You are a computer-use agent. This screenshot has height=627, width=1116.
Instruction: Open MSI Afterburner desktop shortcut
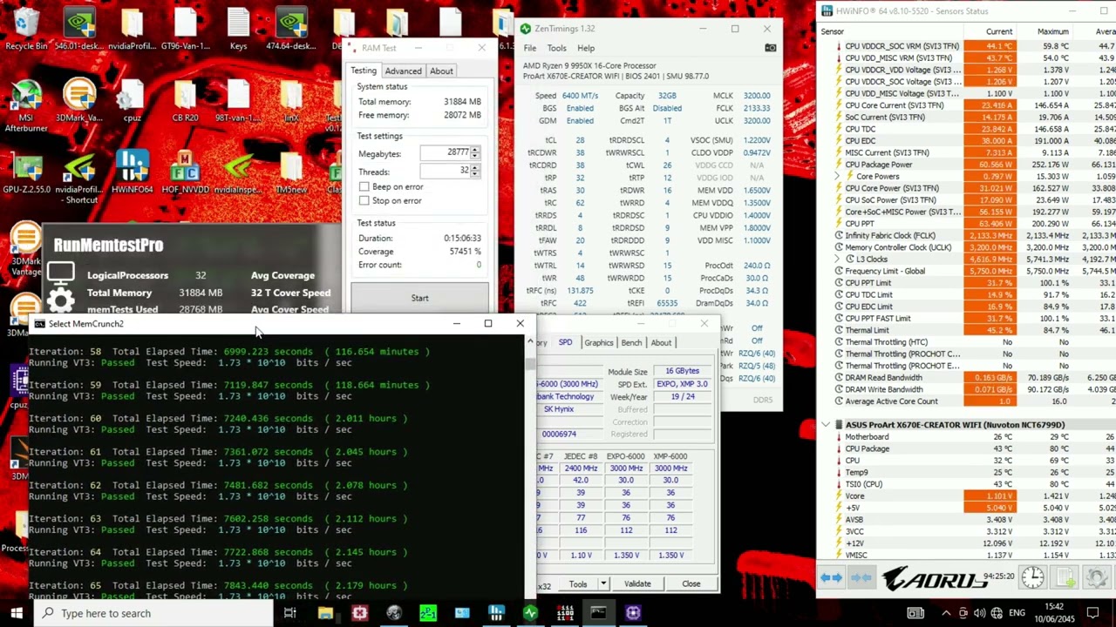tap(25, 105)
